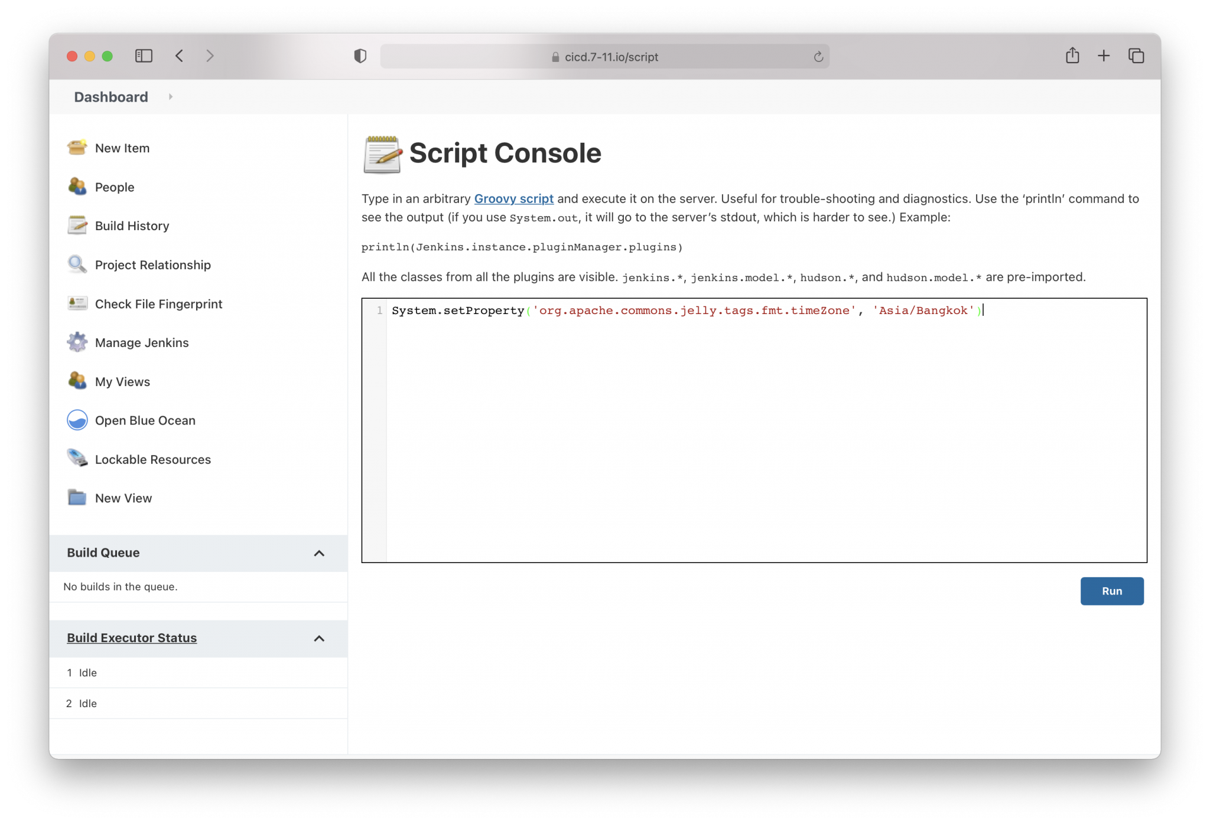Click the Build History notepad icon
The image size is (1210, 824).
coord(77,225)
